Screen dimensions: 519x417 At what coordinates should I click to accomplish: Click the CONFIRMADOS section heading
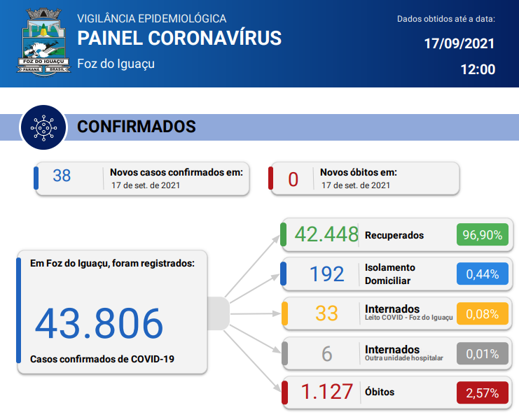point(137,127)
